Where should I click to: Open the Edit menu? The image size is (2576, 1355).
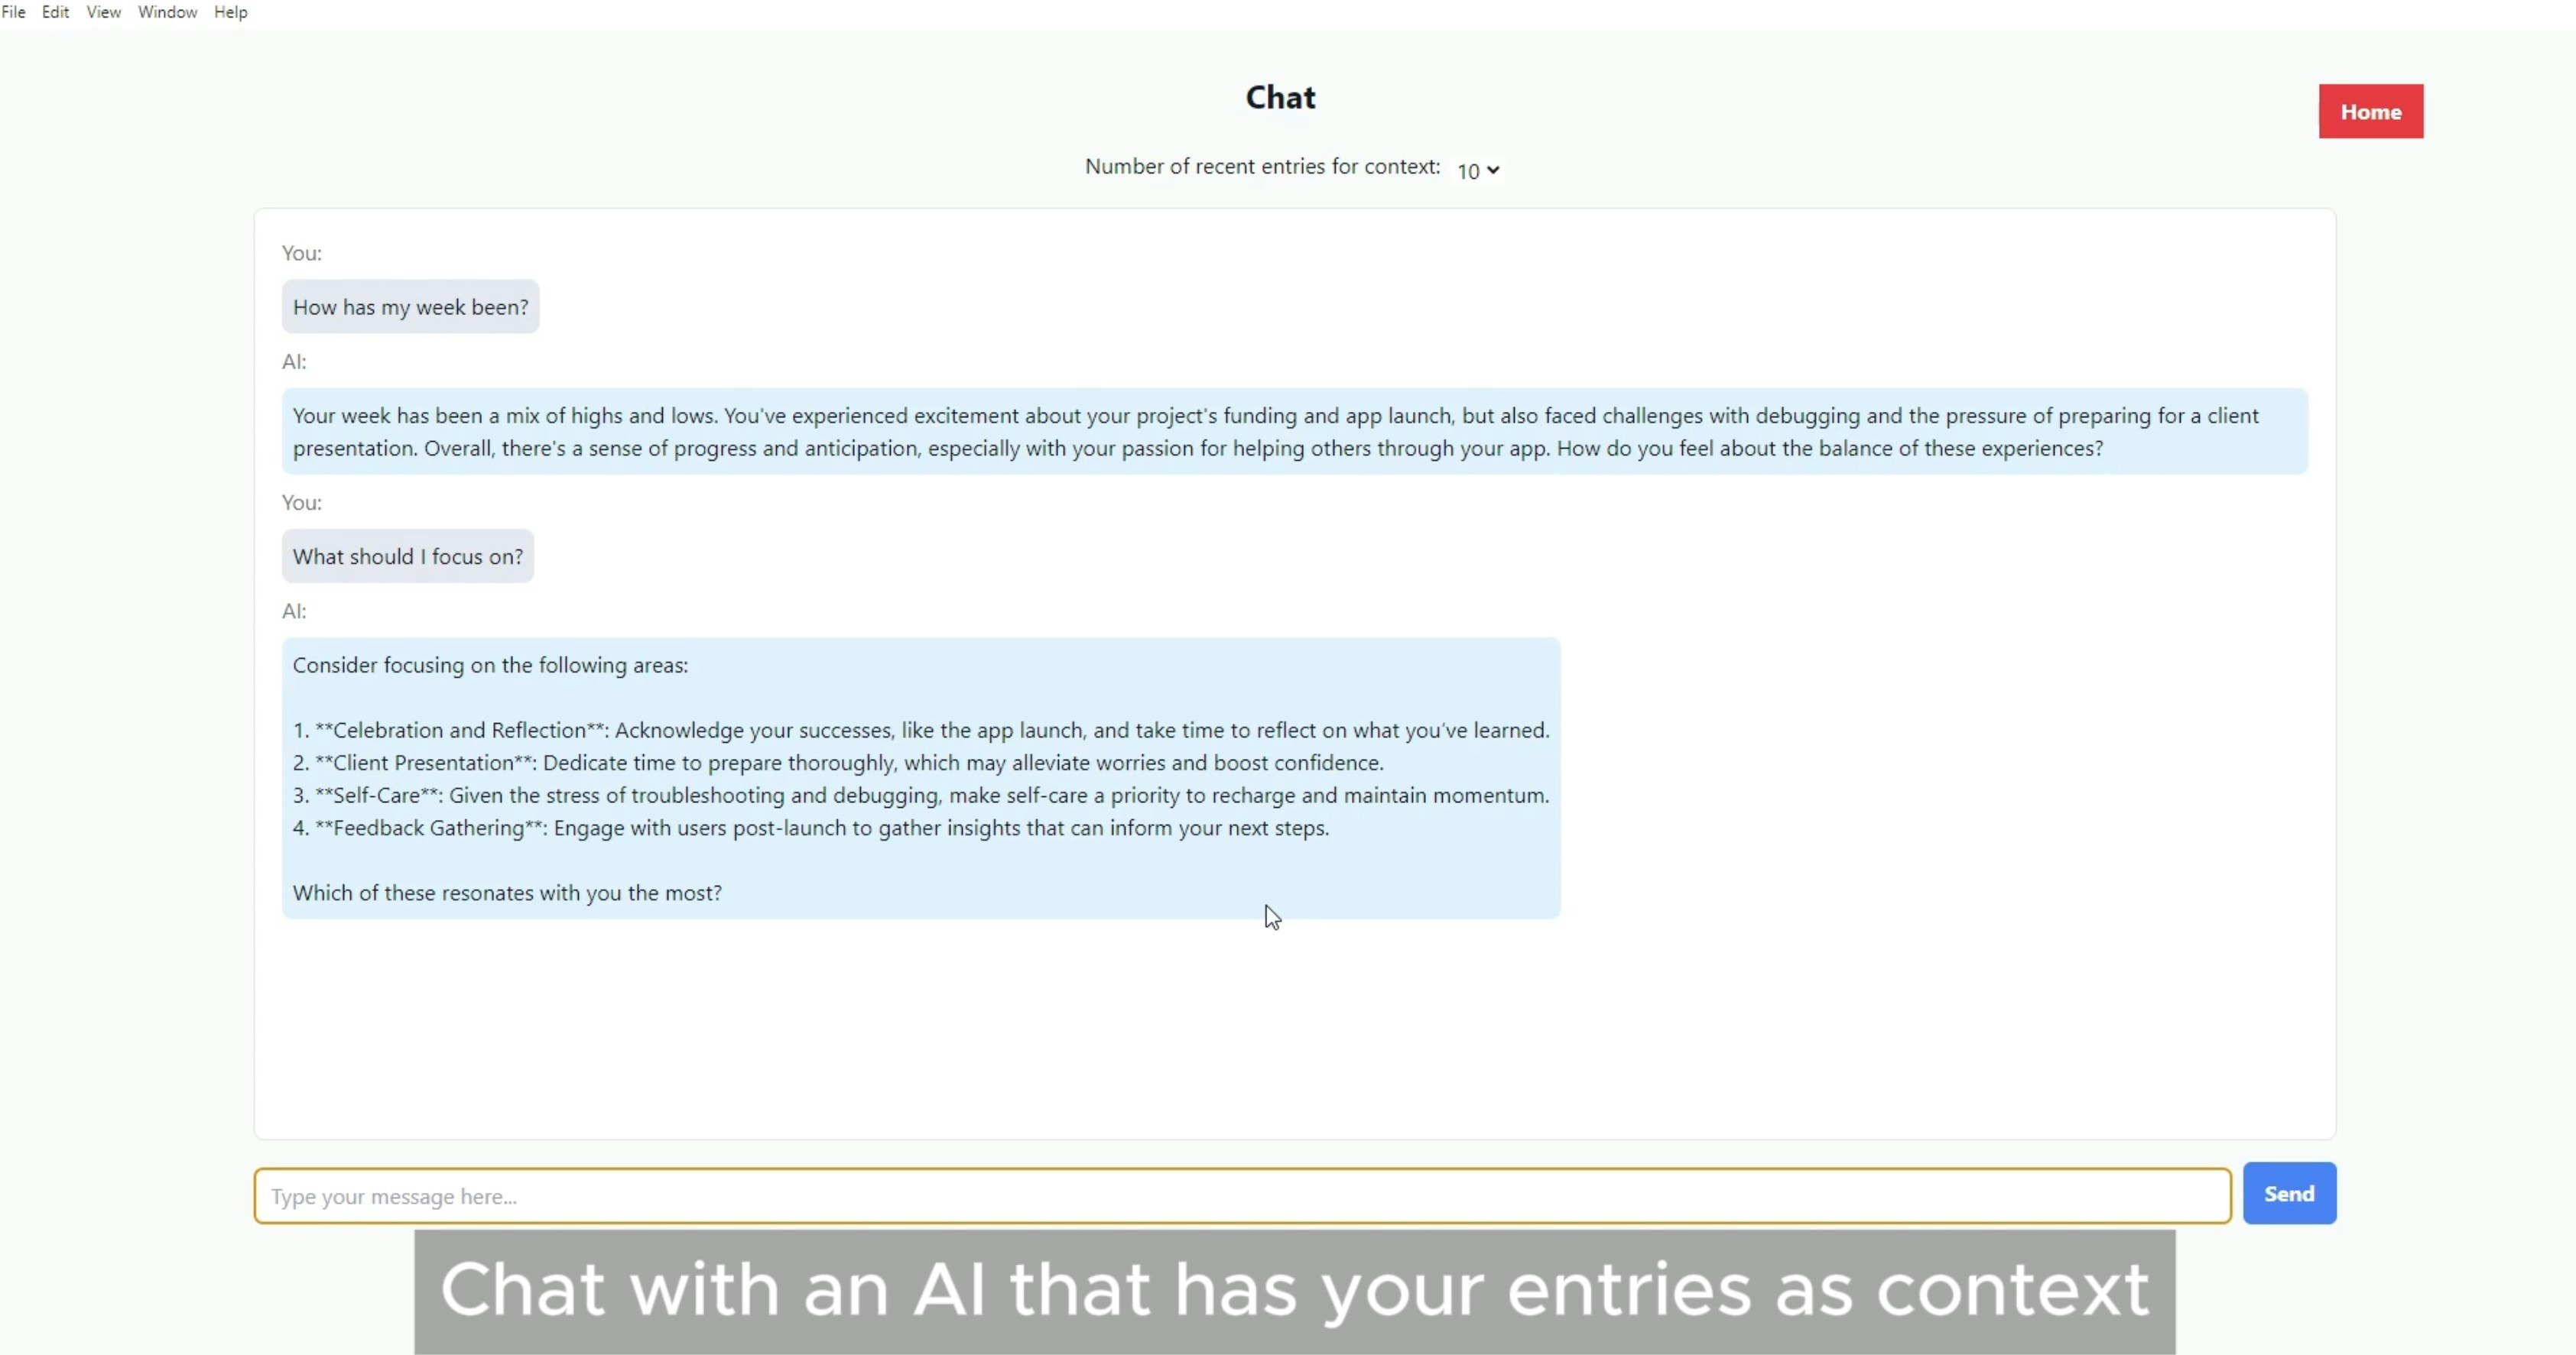click(x=55, y=12)
